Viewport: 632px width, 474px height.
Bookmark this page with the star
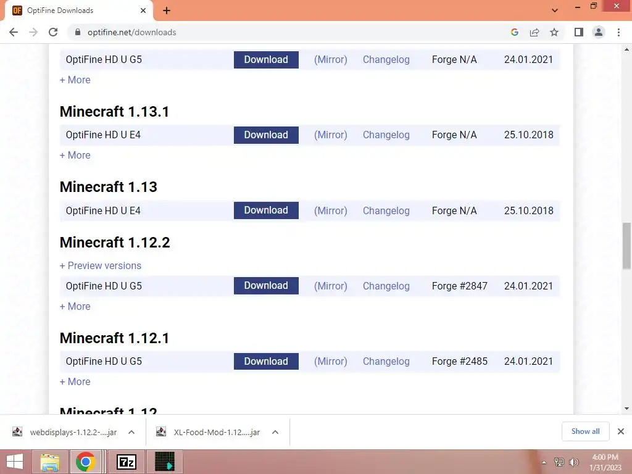coord(554,32)
